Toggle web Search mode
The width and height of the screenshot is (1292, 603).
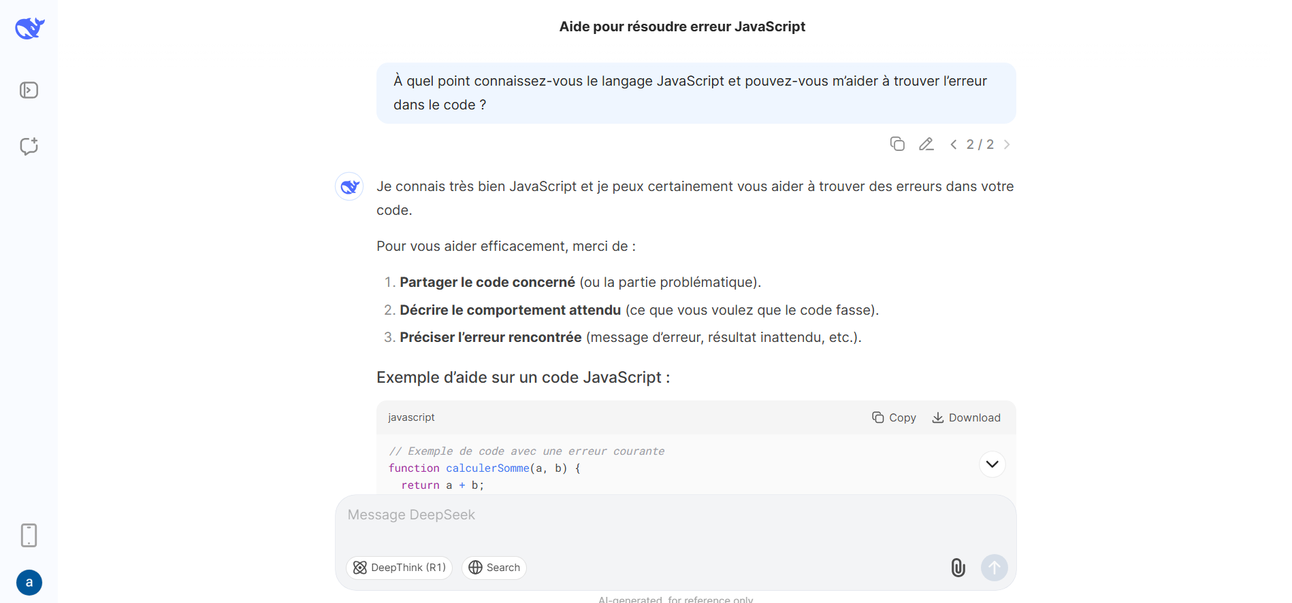pos(494,568)
